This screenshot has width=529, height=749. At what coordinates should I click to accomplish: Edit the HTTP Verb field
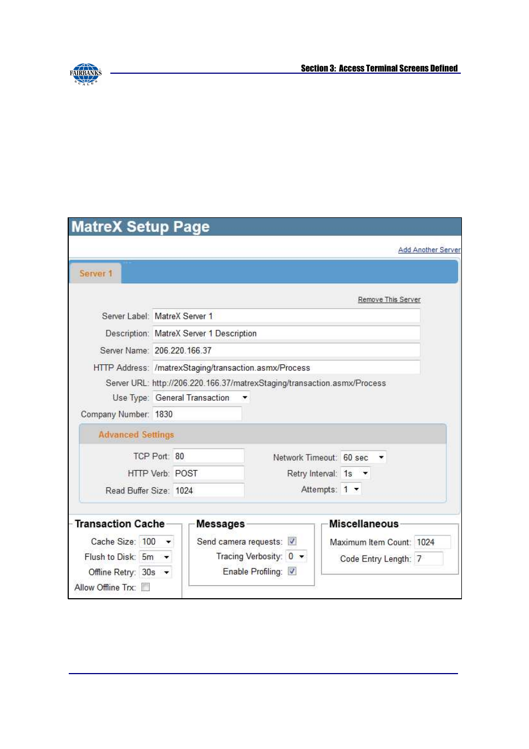pos(208,473)
